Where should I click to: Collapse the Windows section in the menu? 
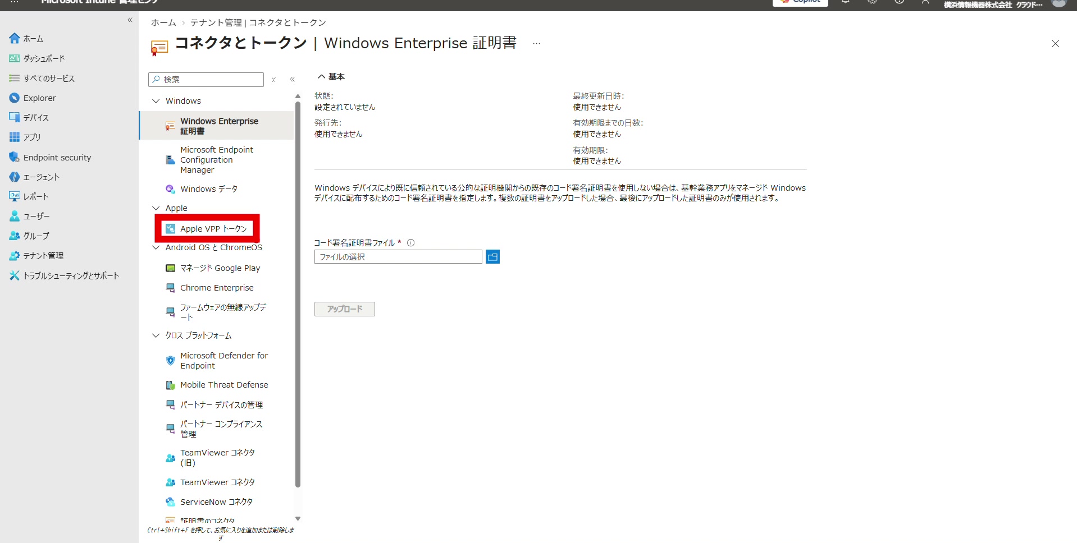click(156, 101)
